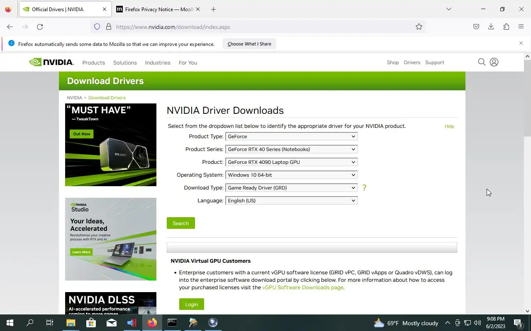Screen dimensions: 531x331
Task: Click Out Now button on RTX ad
Action: point(82,134)
